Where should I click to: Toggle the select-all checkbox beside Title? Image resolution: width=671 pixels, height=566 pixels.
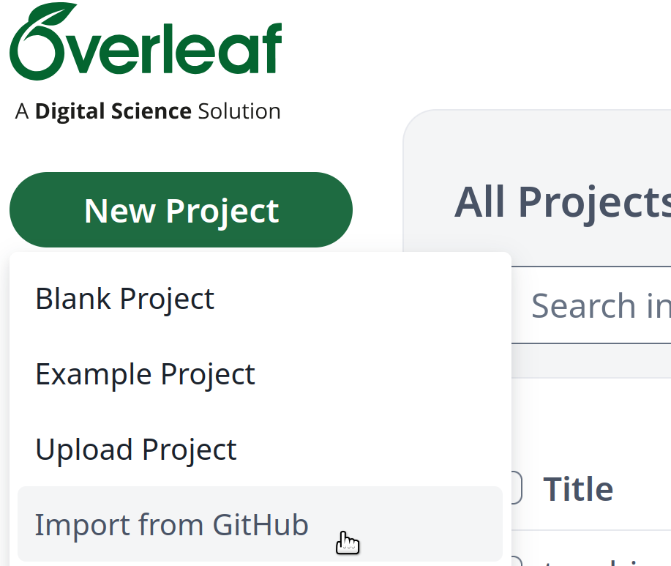[x=514, y=487]
